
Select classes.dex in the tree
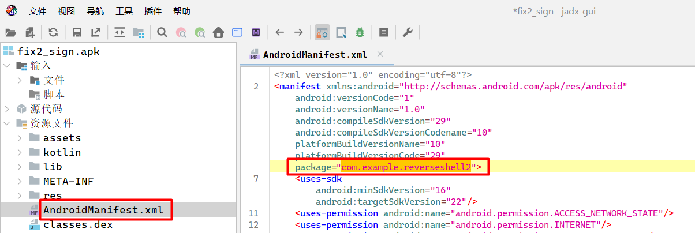pos(78,224)
